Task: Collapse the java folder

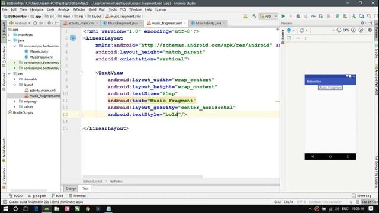Action: [x=9, y=40]
